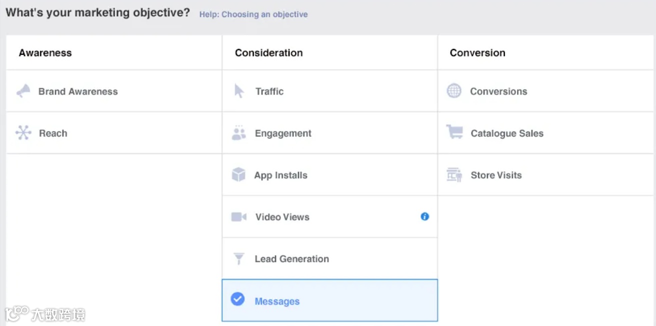Open the Video Views info tooltip icon
Viewport: 656px width, 326px height.
tap(424, 216)
